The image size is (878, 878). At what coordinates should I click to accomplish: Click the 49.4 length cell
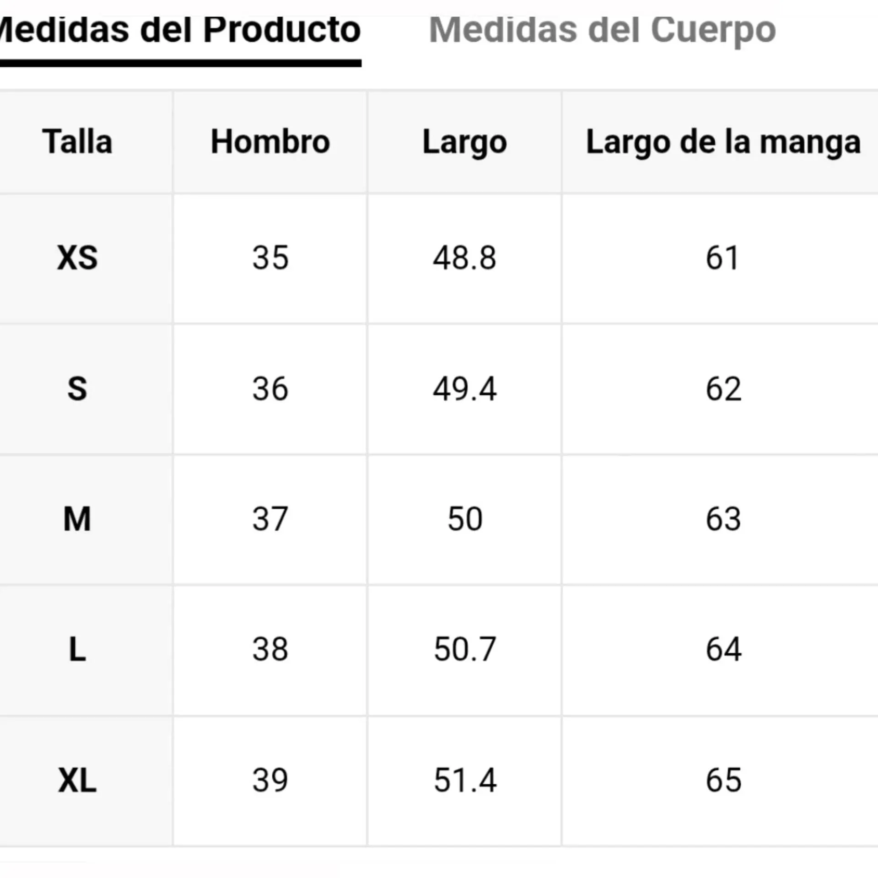point(464,389)
